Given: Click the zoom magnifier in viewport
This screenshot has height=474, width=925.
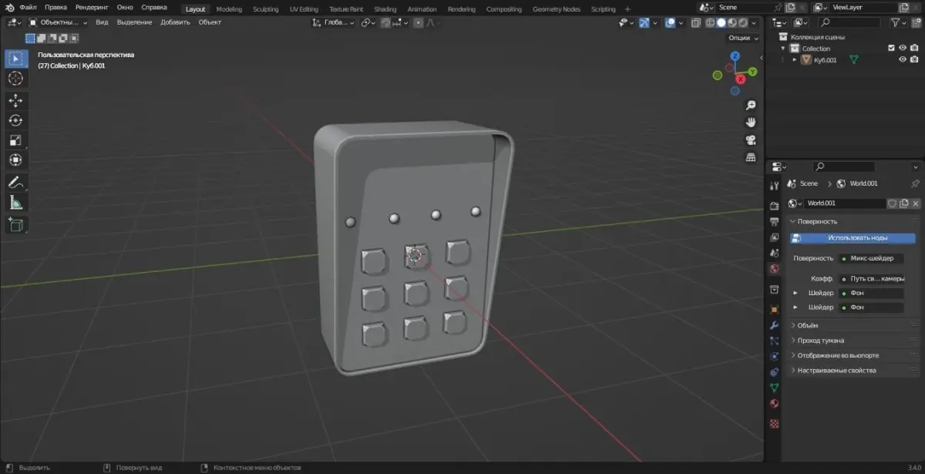Looking at the screenshot, I should click(x=751, y=105).
